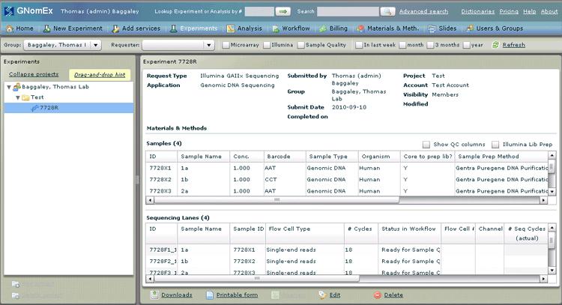Toggle the Microarray filter checkbox

tap(226, 45)
